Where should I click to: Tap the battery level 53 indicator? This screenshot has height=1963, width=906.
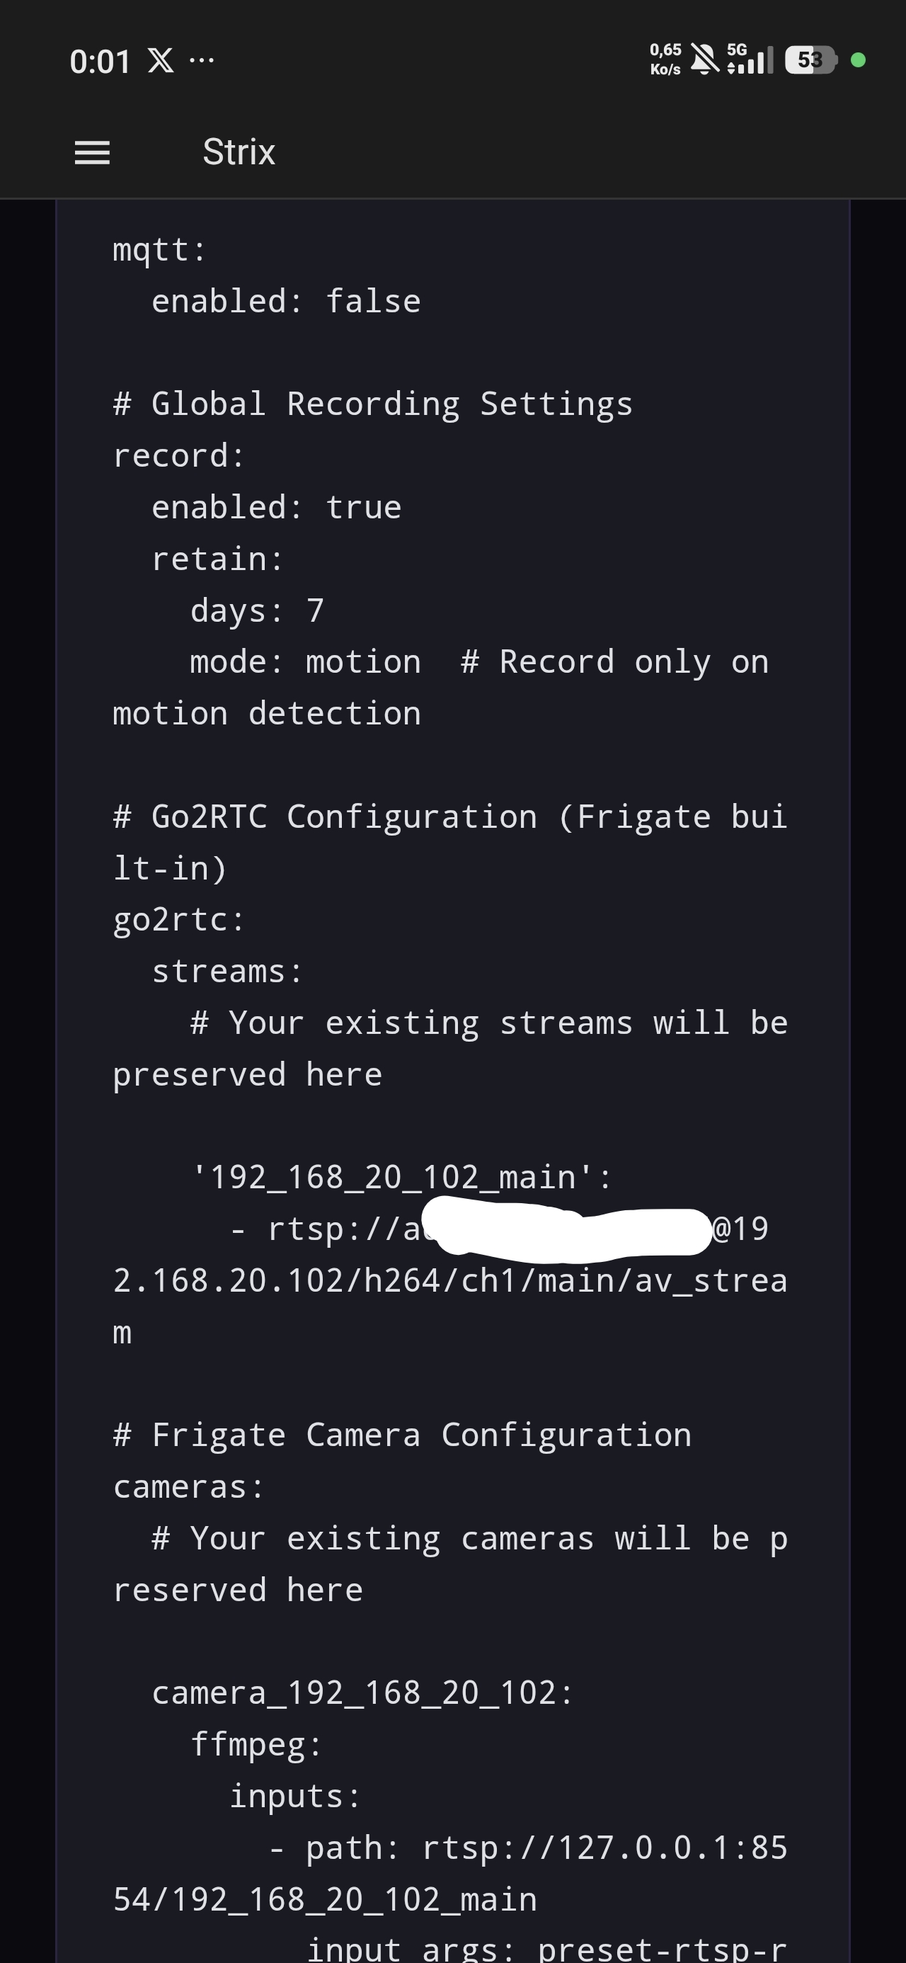[x=810, y=59]
